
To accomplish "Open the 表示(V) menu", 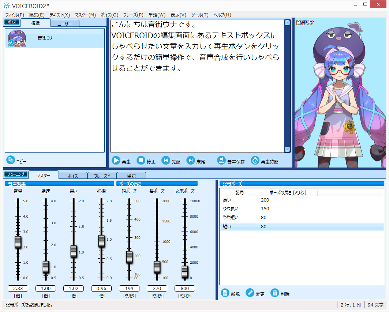I will (178, 15).
